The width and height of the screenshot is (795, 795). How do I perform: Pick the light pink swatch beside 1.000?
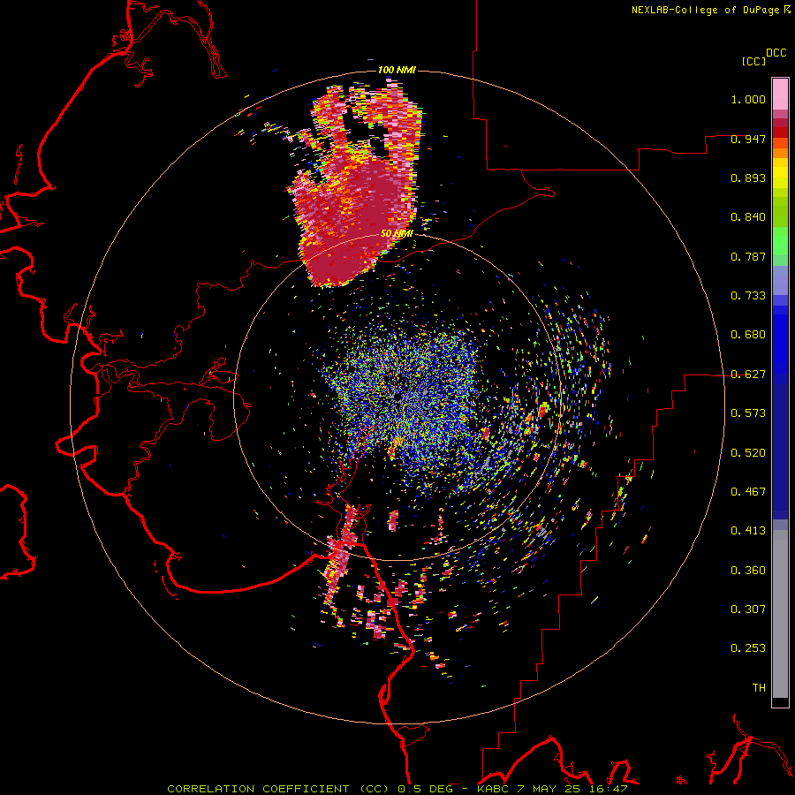tap(780, 95)
